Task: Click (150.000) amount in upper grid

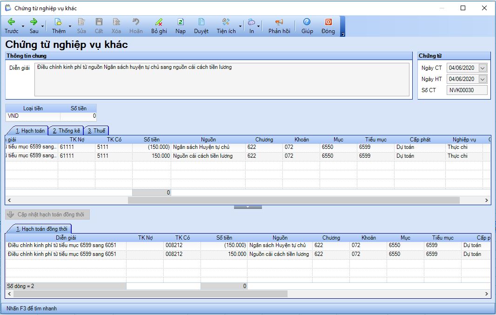Action: [159, 147]
